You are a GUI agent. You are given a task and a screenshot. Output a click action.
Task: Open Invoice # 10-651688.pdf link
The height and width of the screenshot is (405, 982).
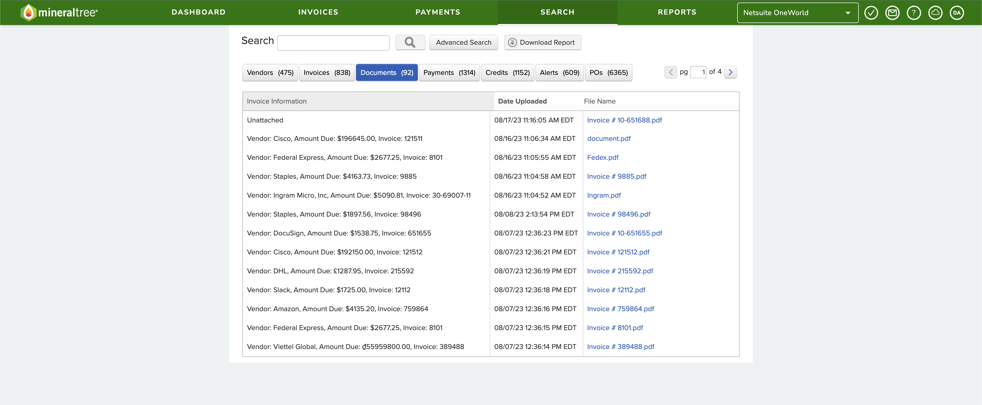click(x=624, y=120)
